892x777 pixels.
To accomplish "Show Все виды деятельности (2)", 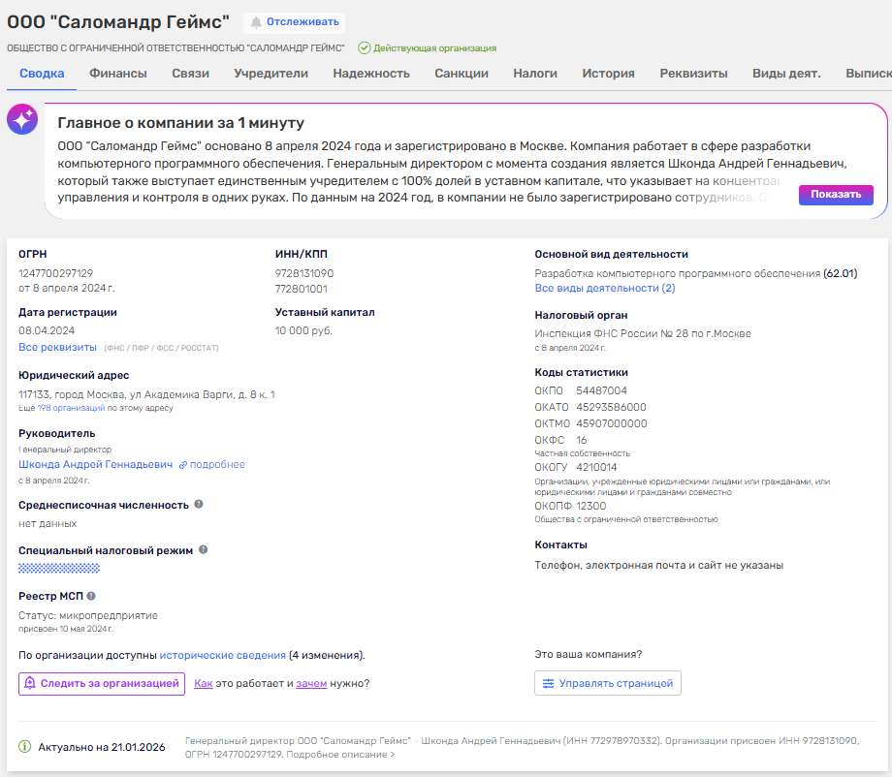I will pyautogui.click(x=605, y=288).
